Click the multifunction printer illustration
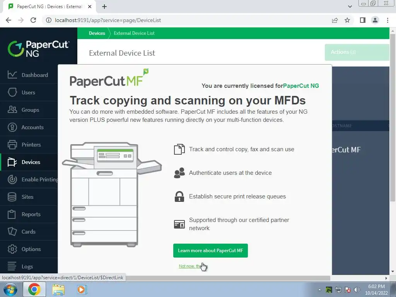The height and width of the screenshot is (297, 396). tap(112, 195)
